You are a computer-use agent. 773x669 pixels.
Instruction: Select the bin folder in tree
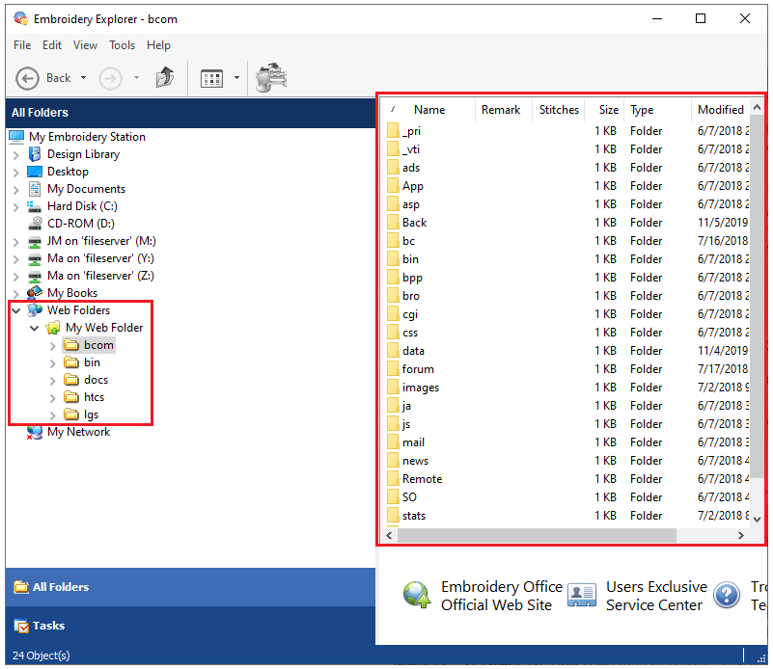pyautogui.click(x=92, y=362)
